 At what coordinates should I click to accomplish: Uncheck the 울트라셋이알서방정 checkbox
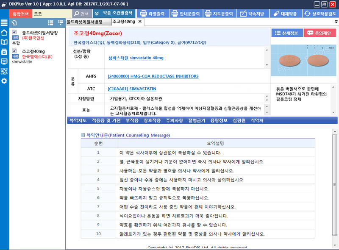(14, 32)
